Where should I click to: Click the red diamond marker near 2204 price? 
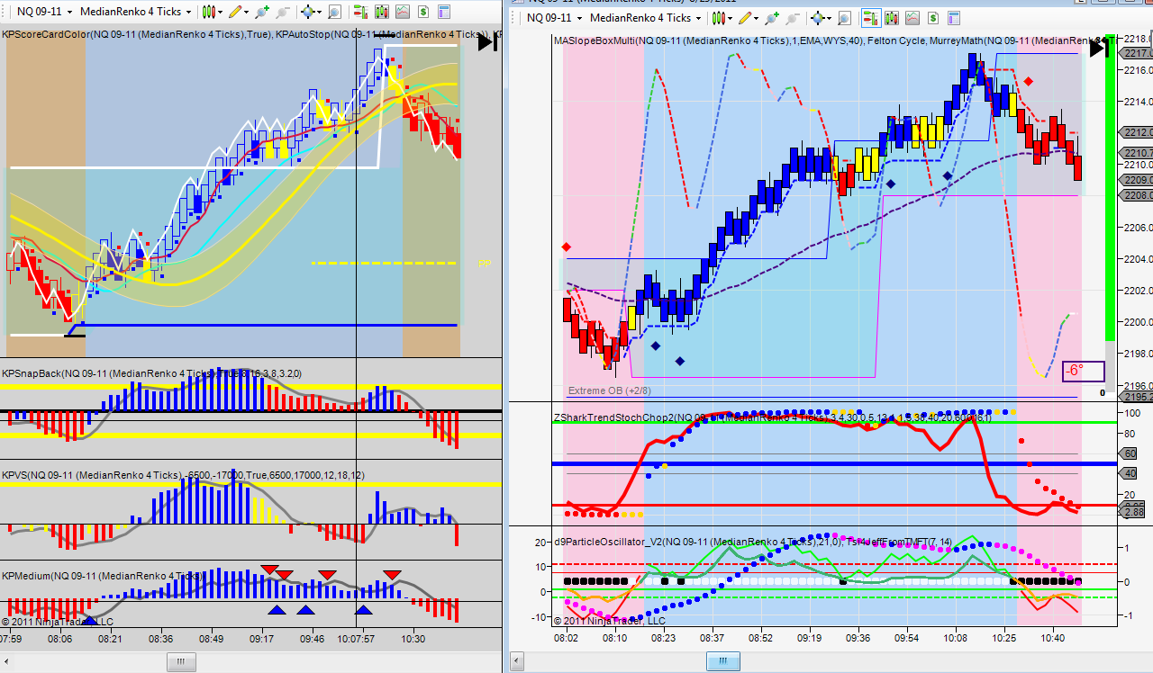tap(566, 247)
